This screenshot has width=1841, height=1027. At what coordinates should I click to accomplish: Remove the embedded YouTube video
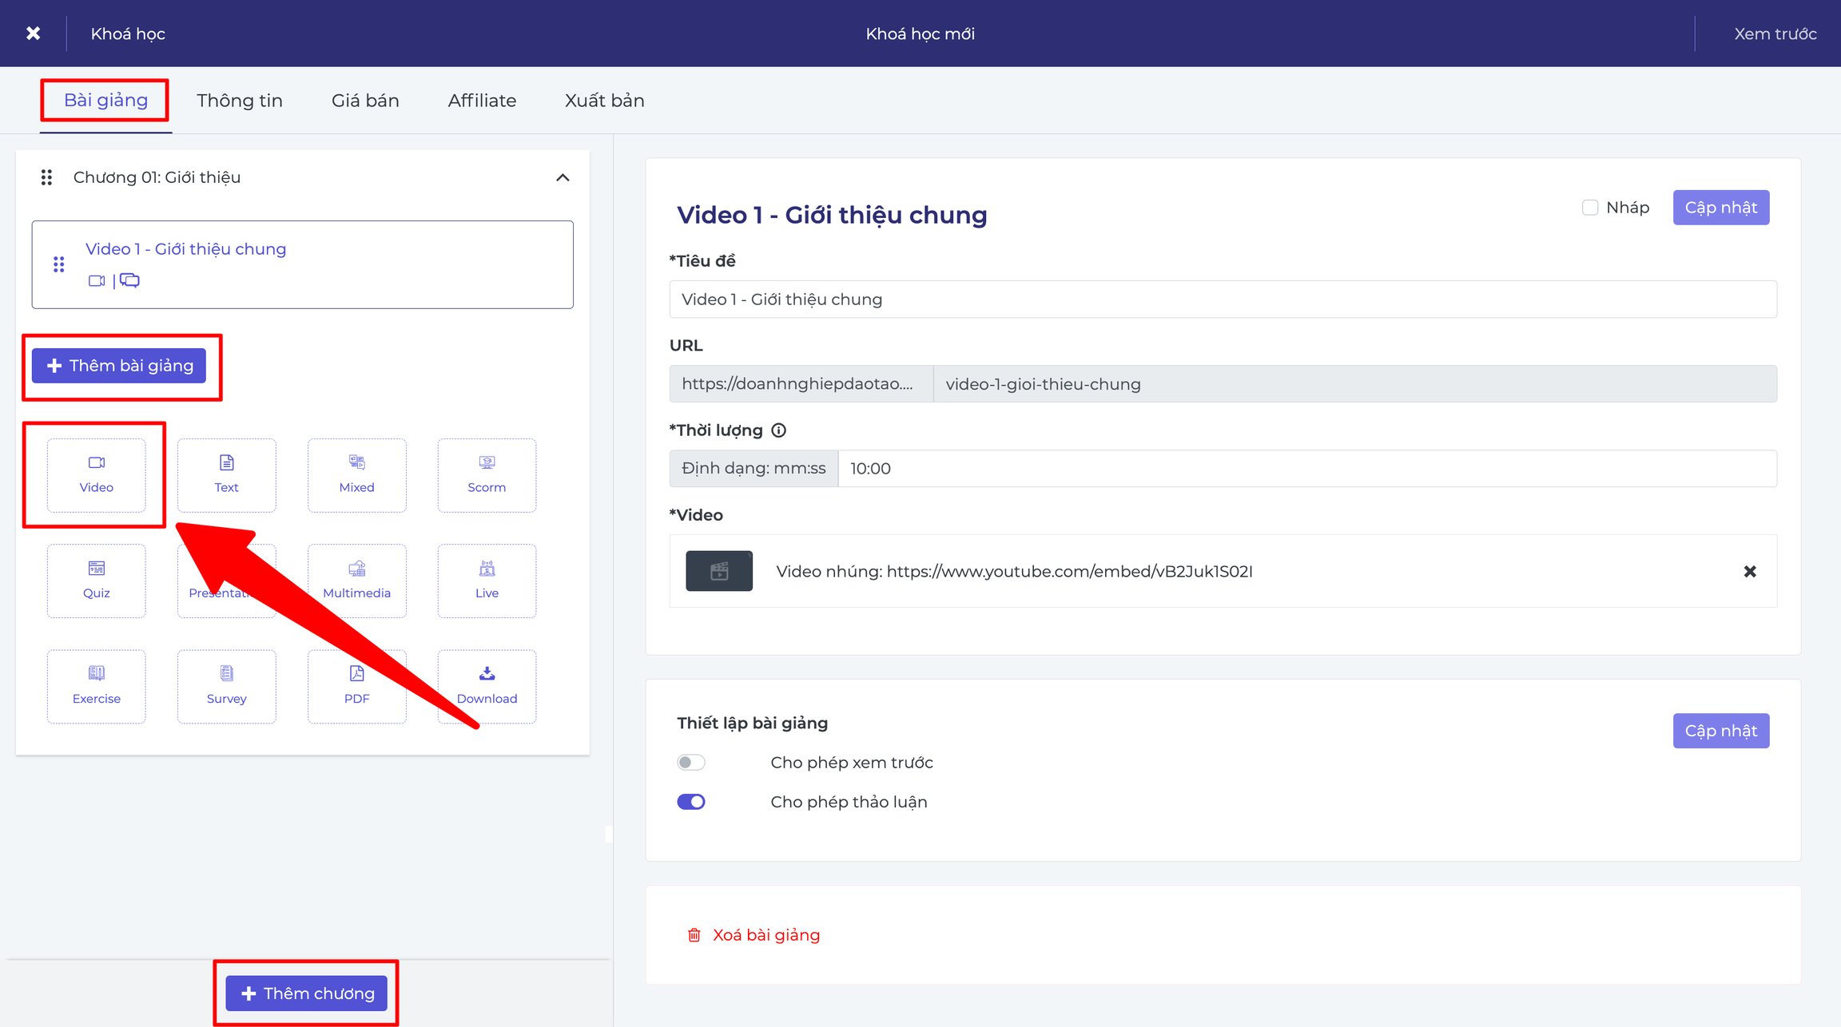[x=1749, y=571]
